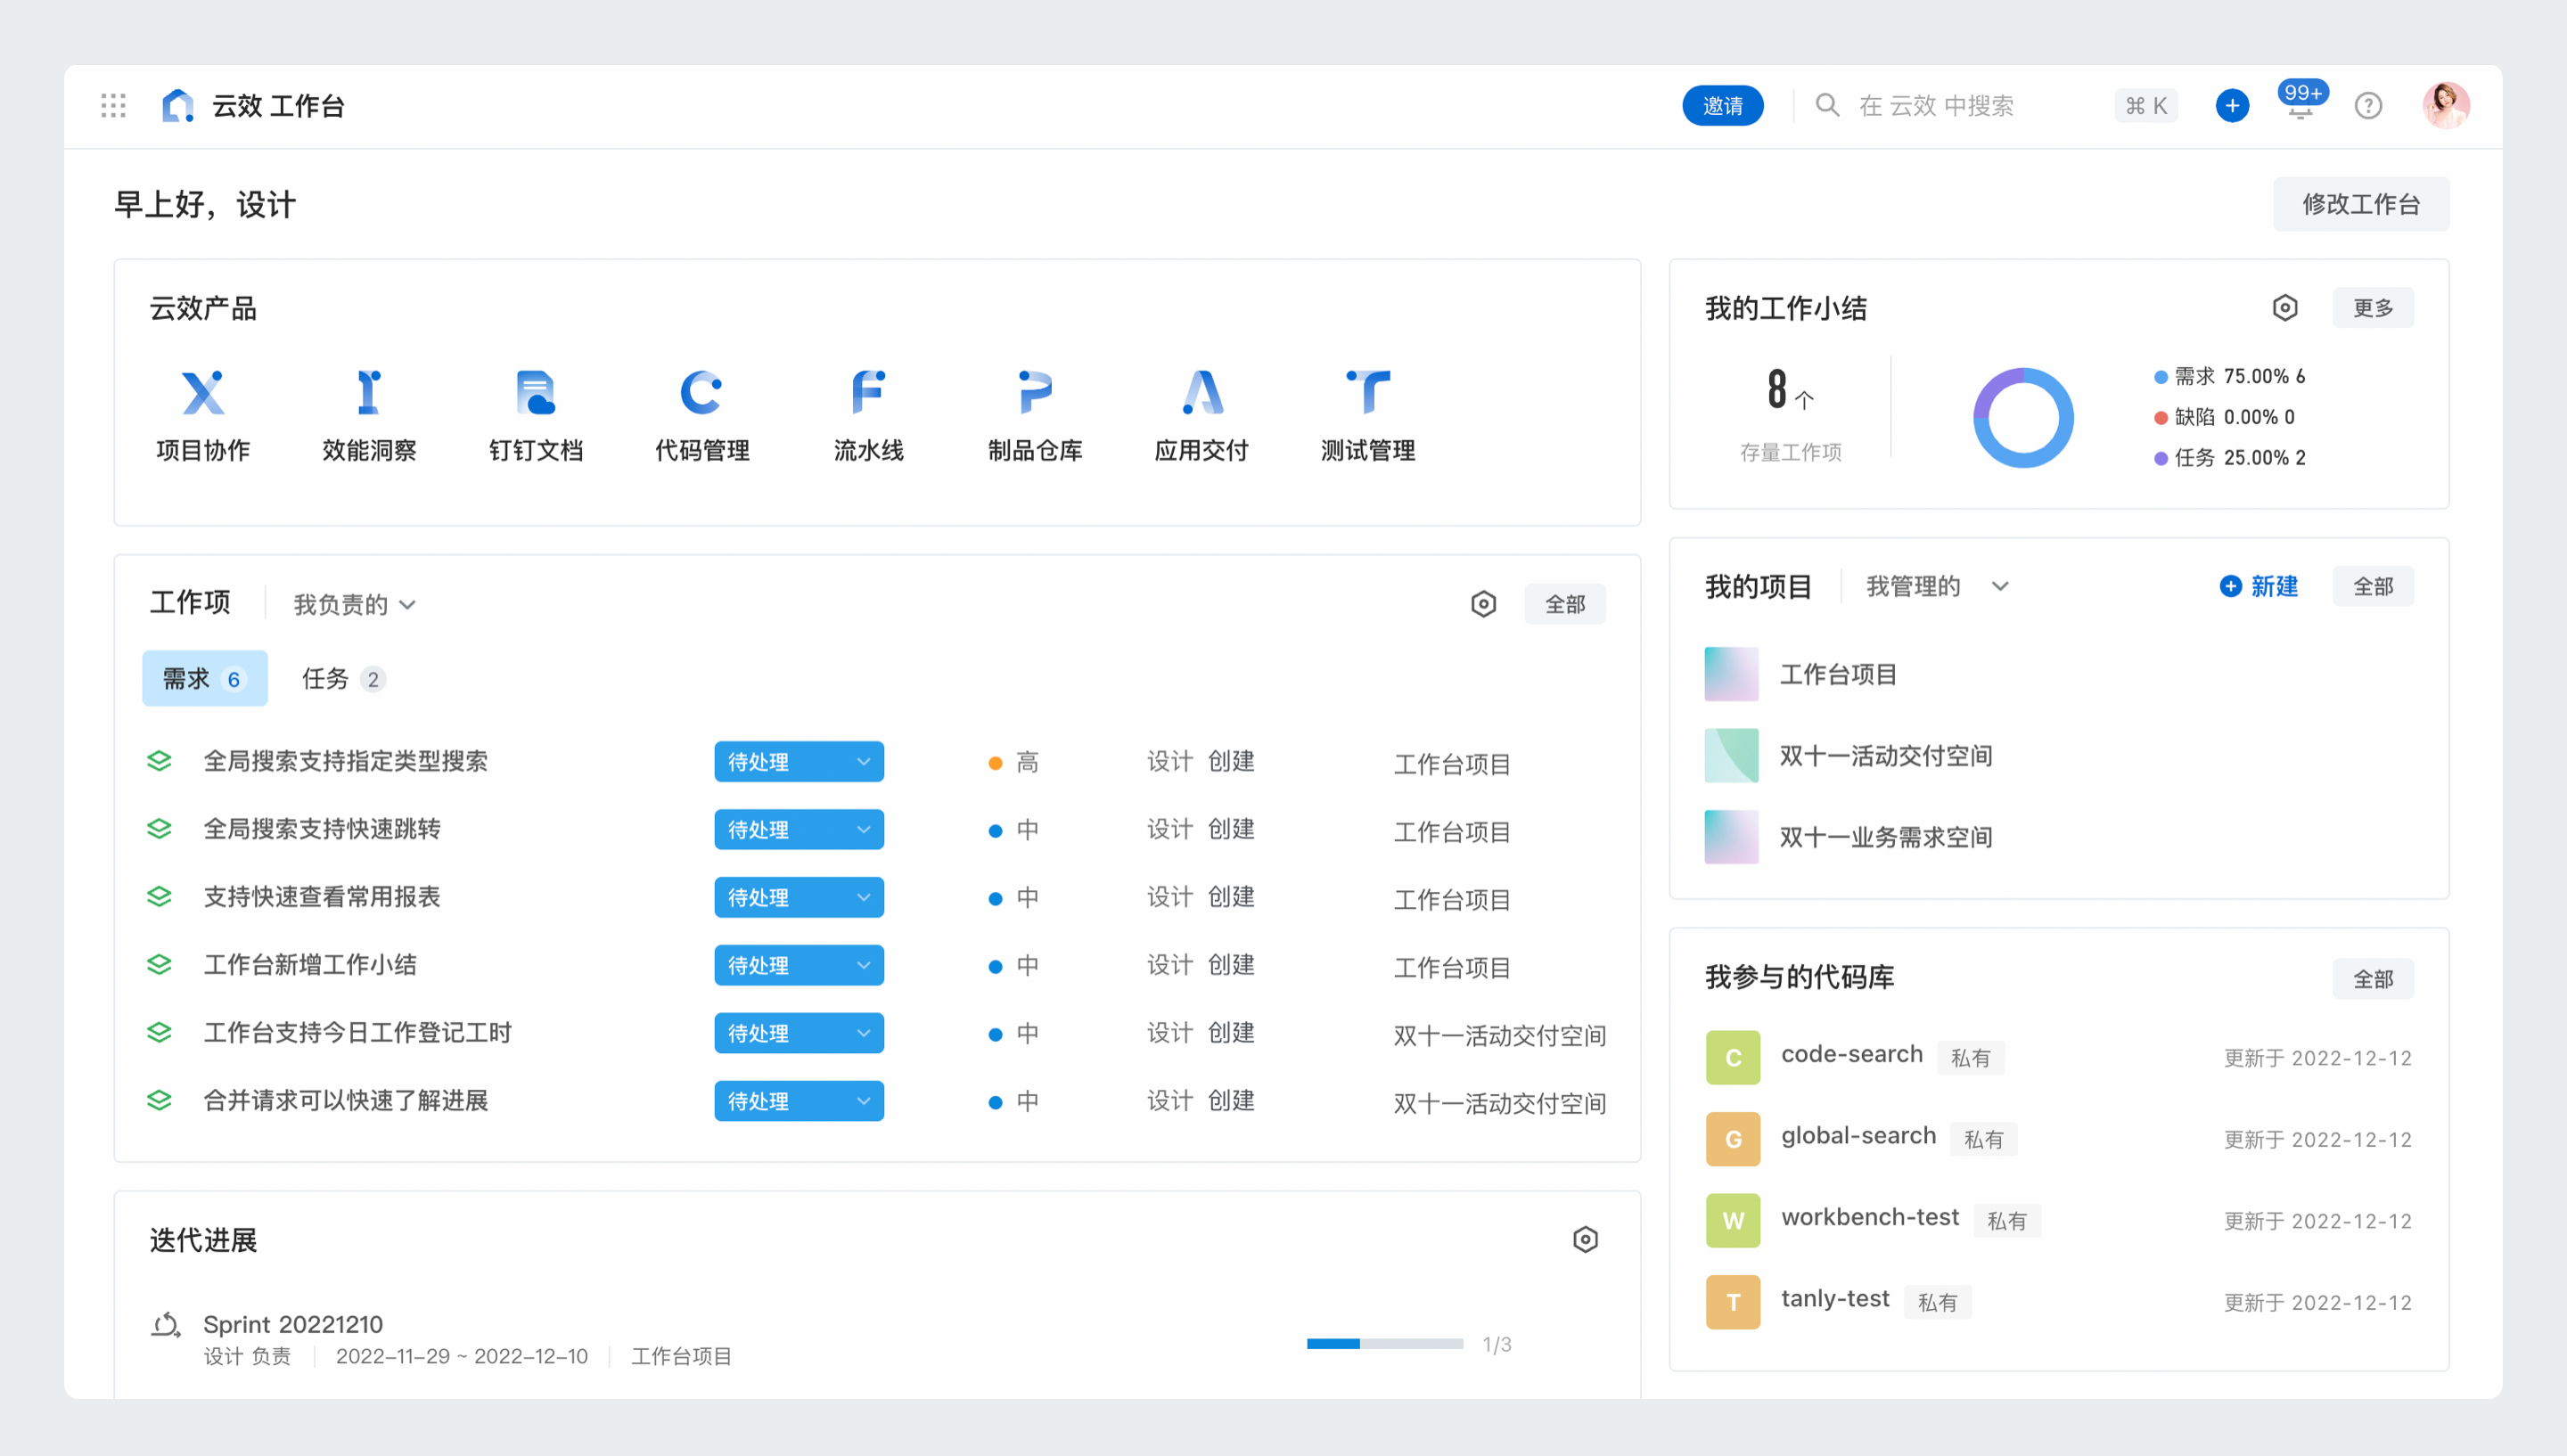
Task: Click the help question mark icon
Action: click(2367, 106)
